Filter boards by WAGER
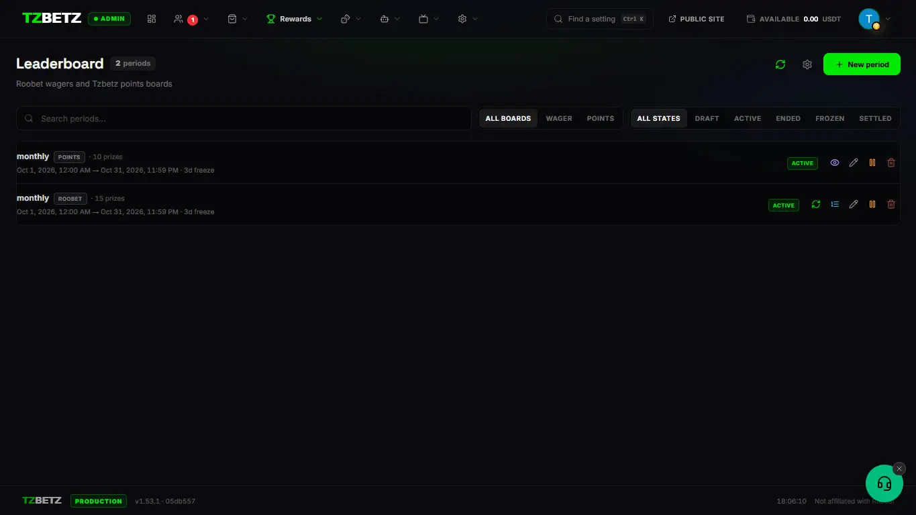The height and width of the screenshot is (515, 916). click(559, 118)
